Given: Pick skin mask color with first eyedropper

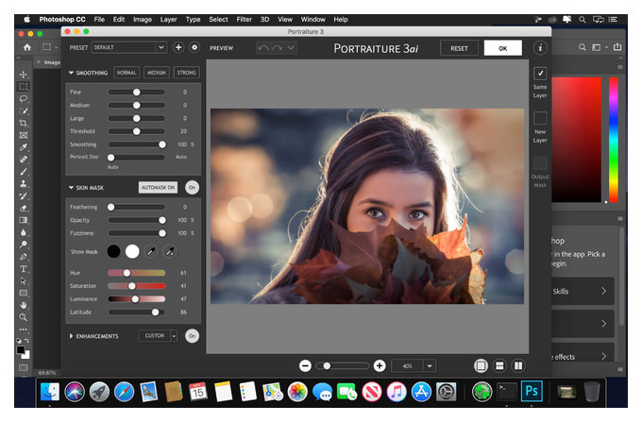Looking at the screenshot, I should [x=151, y=252].
